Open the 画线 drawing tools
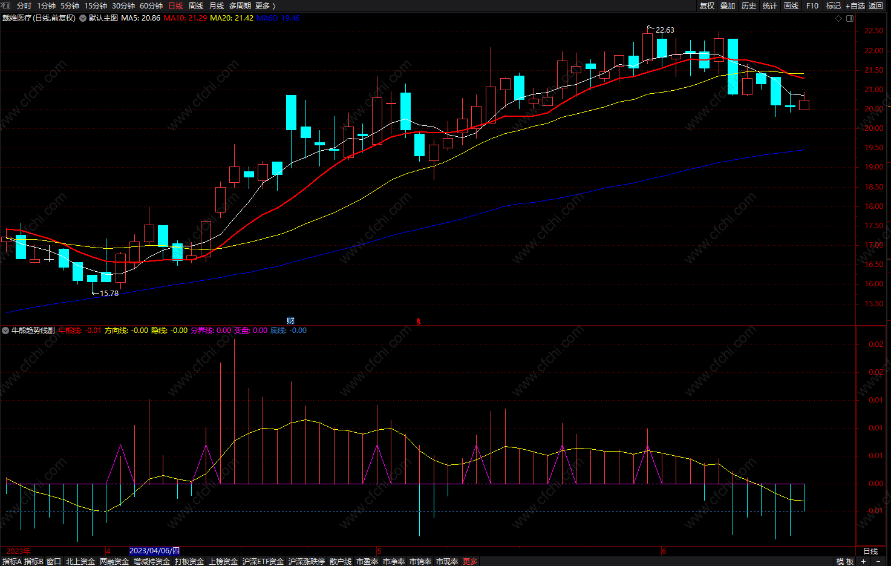The height and width of the screenshot is (566, 891). click(x=791, y=5)
